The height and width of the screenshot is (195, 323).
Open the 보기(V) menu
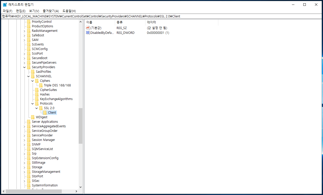34,11
